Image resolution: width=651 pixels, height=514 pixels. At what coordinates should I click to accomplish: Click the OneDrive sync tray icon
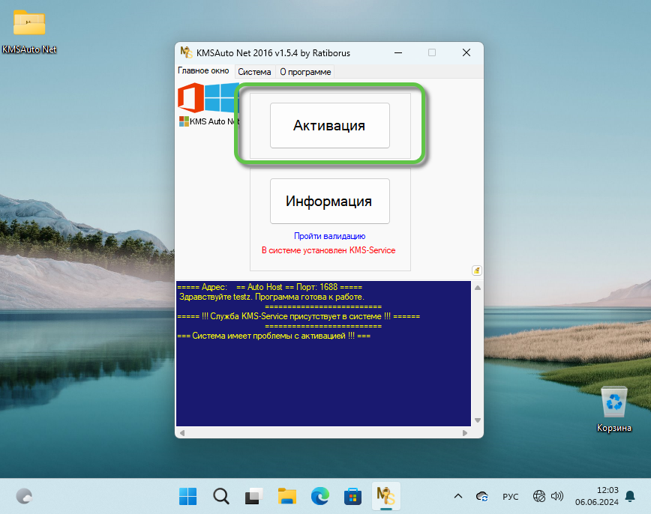click(481, 496)
